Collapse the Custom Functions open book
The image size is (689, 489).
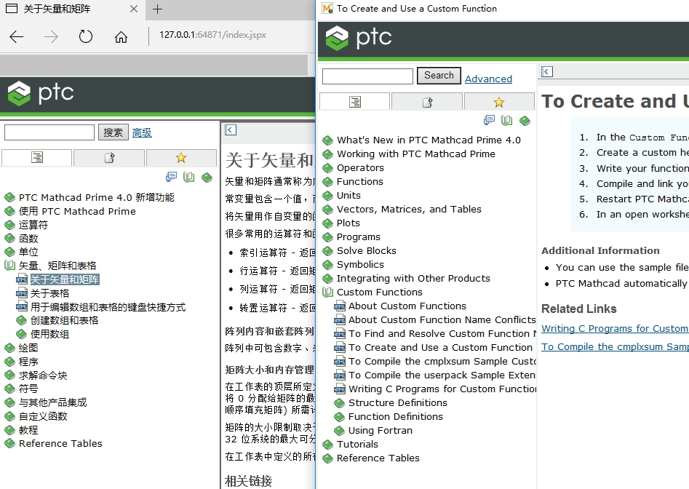pos(327,293)
